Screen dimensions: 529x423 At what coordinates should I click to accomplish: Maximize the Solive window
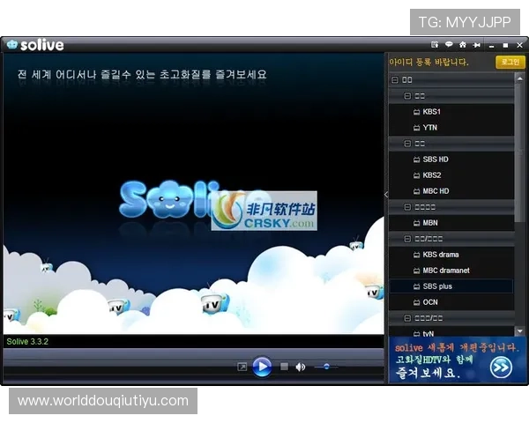pos(505,45)
